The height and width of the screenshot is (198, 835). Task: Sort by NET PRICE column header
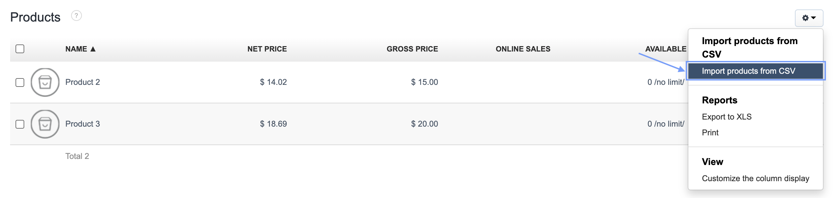267,49
